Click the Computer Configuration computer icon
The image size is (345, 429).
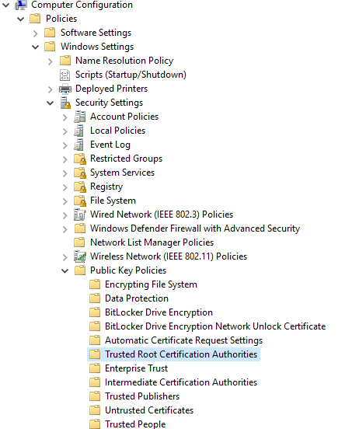21,5
